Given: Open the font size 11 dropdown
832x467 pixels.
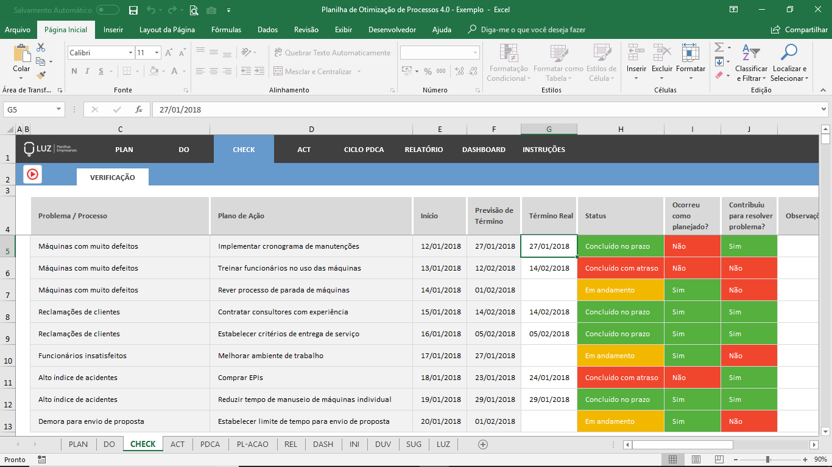Looking at the screenshot, I should point(157,53).
